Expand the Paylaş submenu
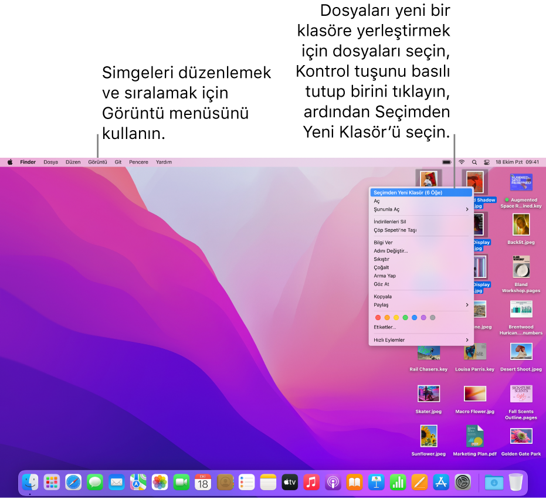This screenshot has height=499, width=546. [411, 304]
